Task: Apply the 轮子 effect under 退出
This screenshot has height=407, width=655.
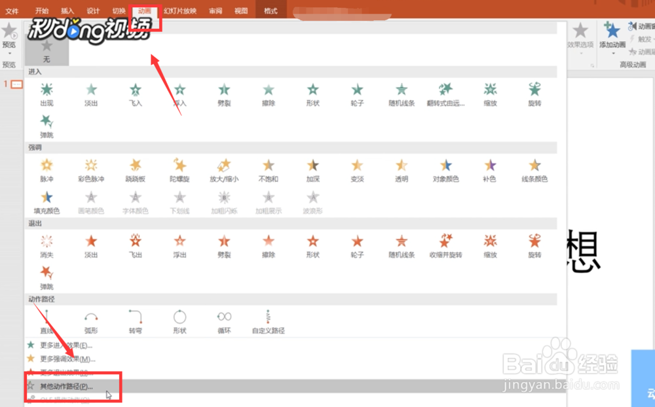Action: 357,247
